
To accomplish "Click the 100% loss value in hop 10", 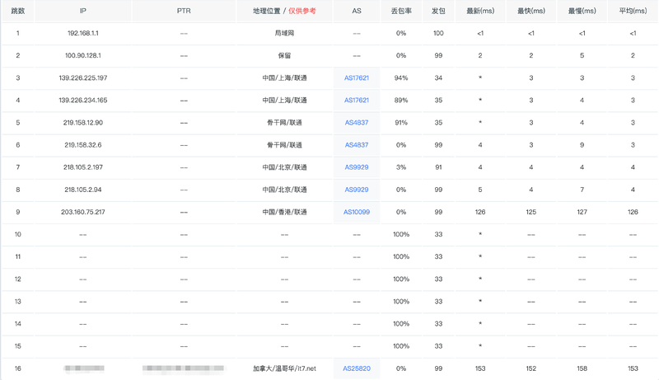I will point(401,234).
